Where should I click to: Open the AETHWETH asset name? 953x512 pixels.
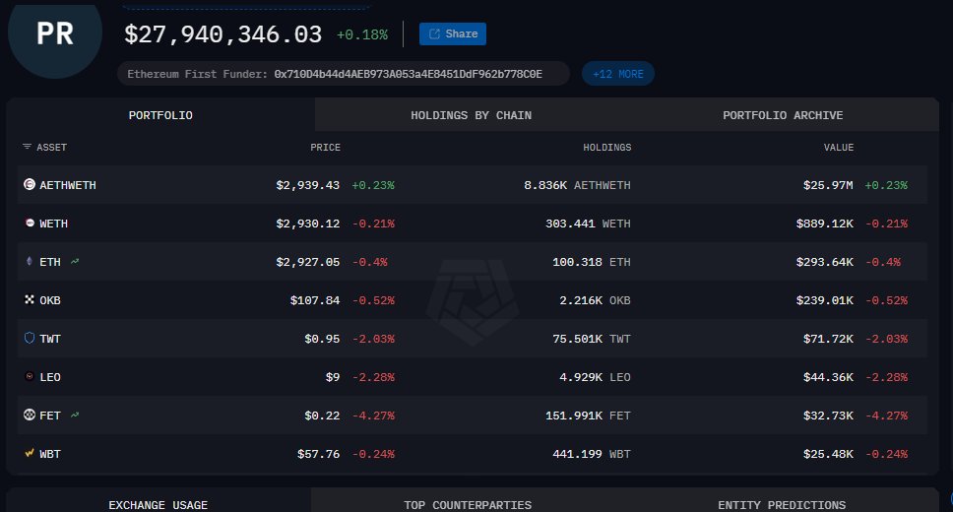(x=68, y=185)
